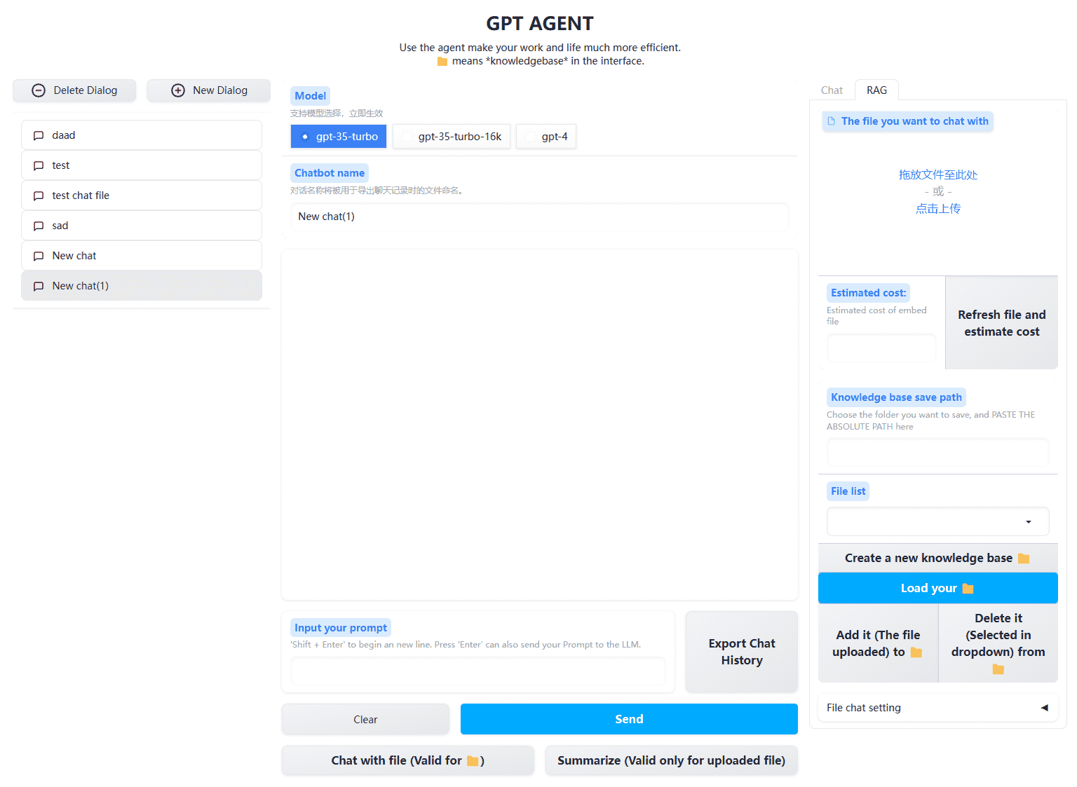
Task: Click the plus icon on New Dialog
Action: coord(178,90)
